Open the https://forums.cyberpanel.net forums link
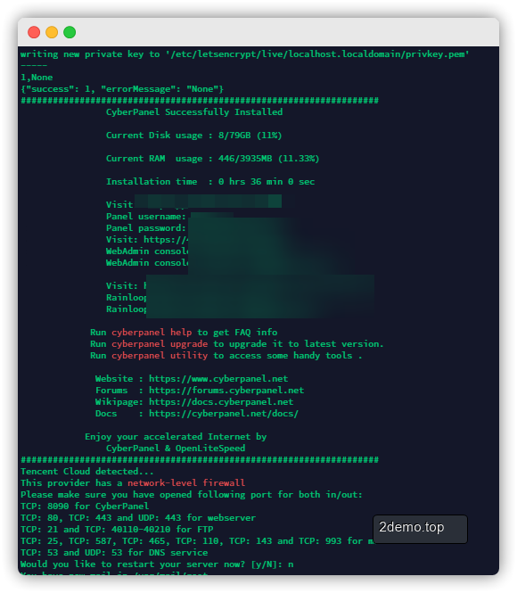 tap(226, 391)
